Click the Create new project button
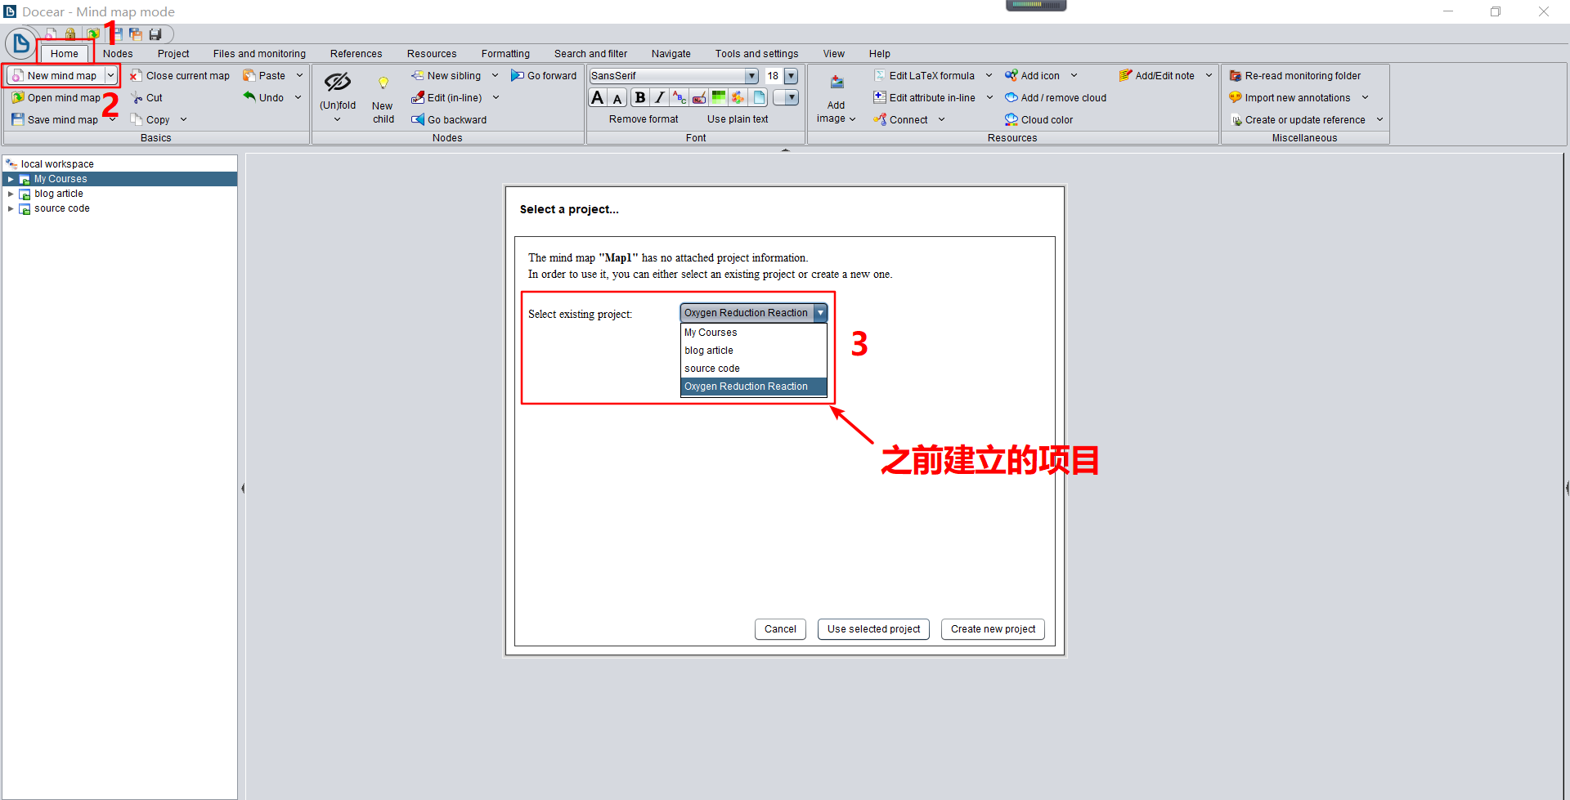Viewport: 1570px width, 800px height. click(x=993, y=628)
